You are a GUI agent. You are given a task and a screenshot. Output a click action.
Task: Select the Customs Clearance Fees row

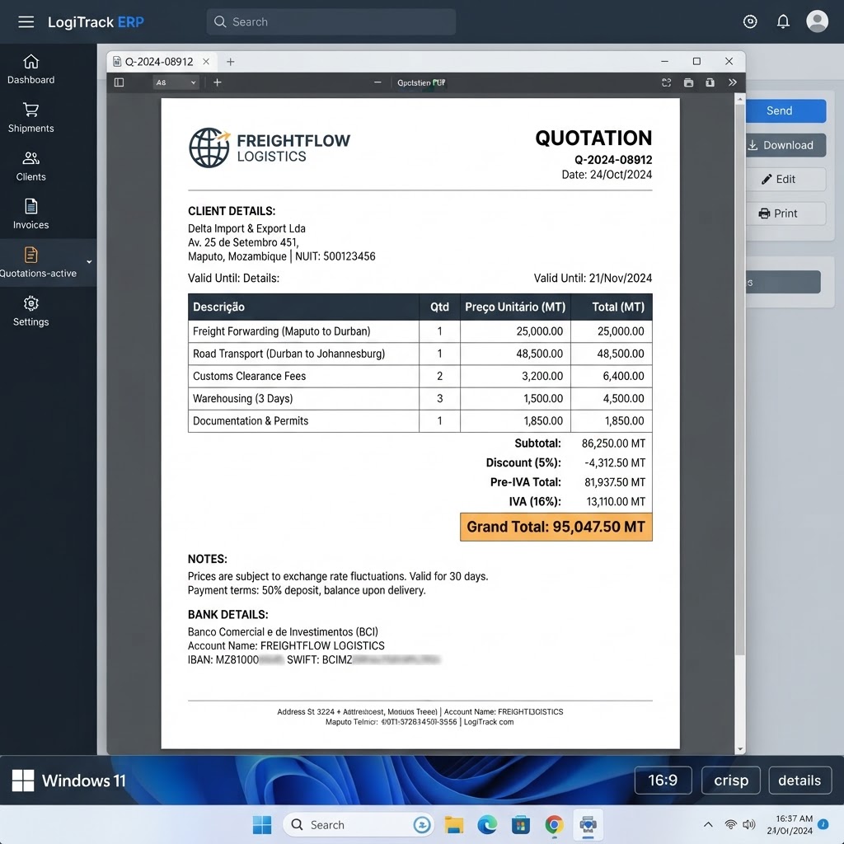coord(420,376)
